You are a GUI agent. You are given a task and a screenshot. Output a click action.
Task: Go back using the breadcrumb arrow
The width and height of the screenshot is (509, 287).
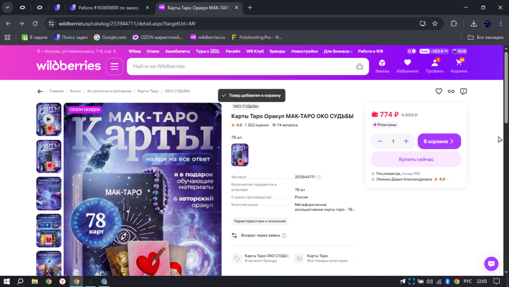tap(40, 91)
